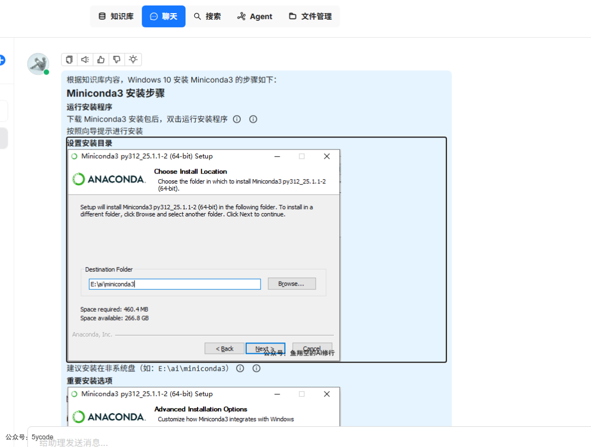The image size is (591, 447).
Task: Click Browse... in the installer screenshot
Action: coord(292,284)
